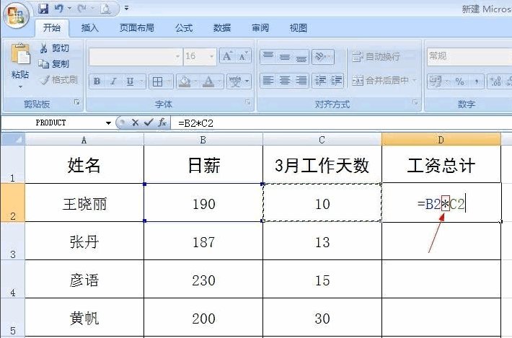Open the underline style dropdown arrow
512x338 pixels.
pos(142,81)
